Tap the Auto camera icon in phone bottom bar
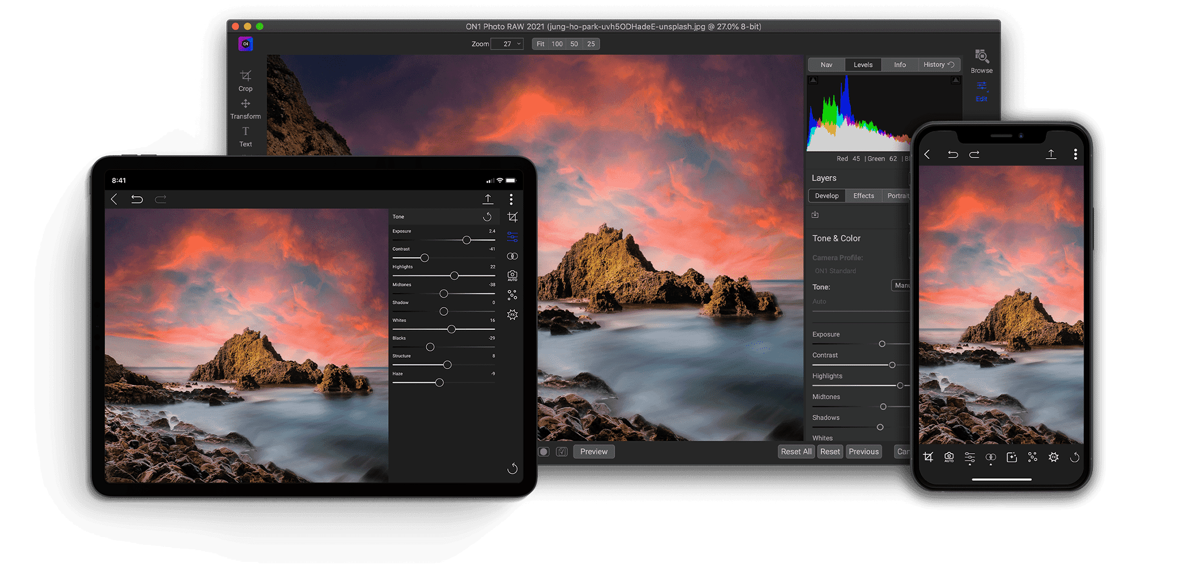 point(949,457)
